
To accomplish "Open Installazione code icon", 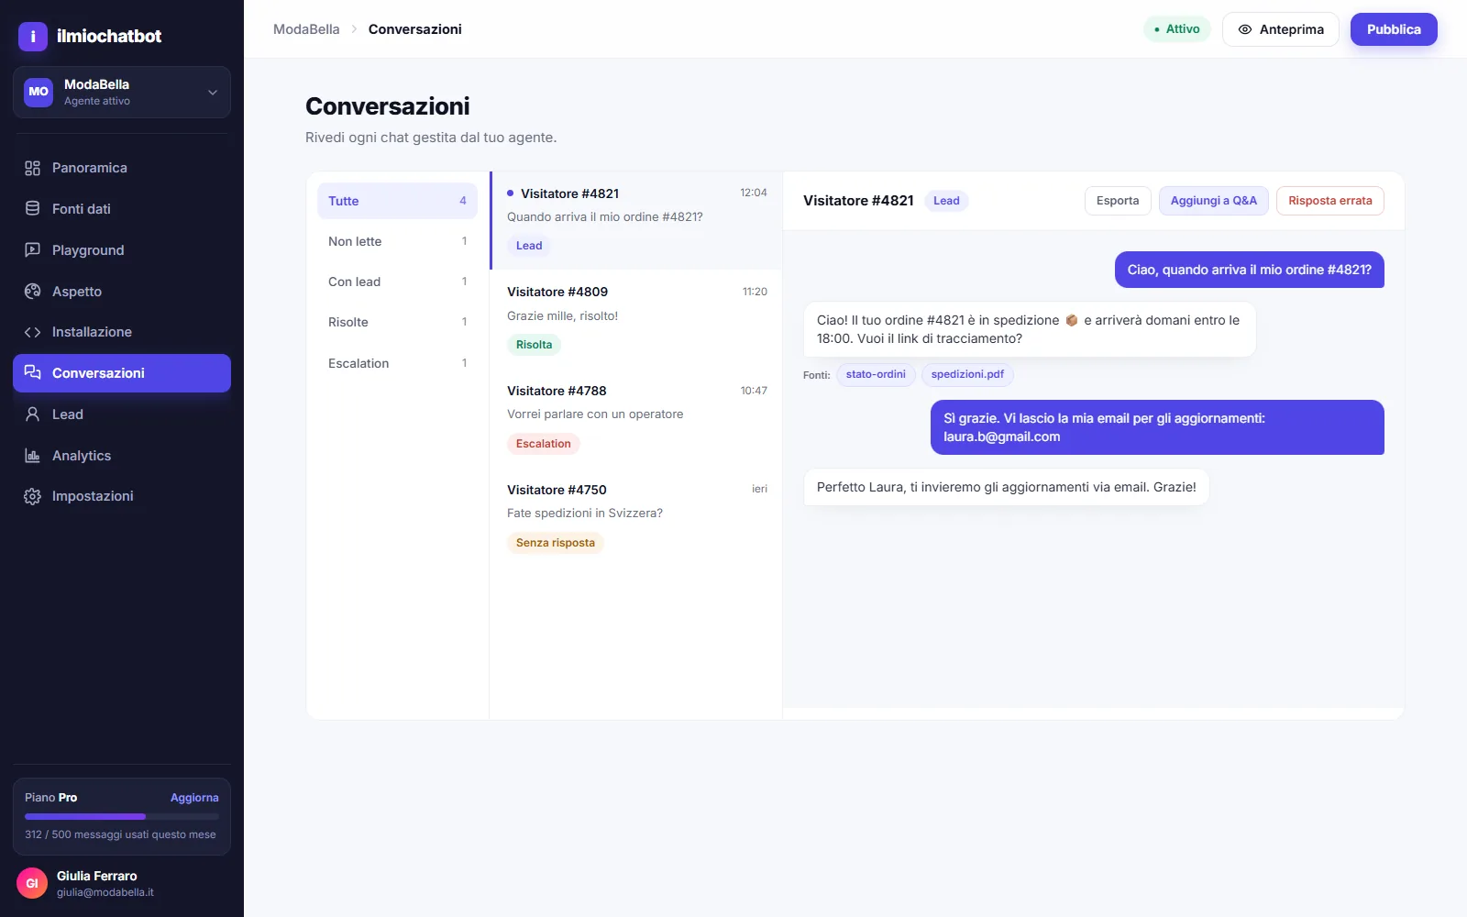I will (33, 332).
